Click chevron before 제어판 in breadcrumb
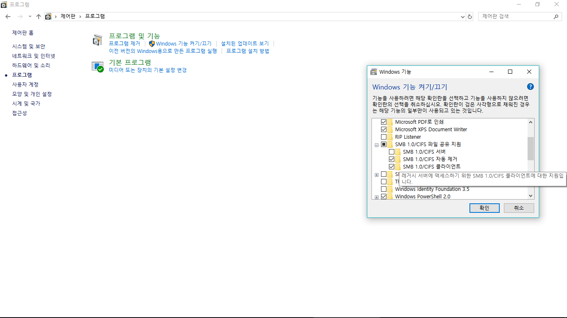Image resolution: width=567 pixels, height=318 pixels. [x=56, y=17]
